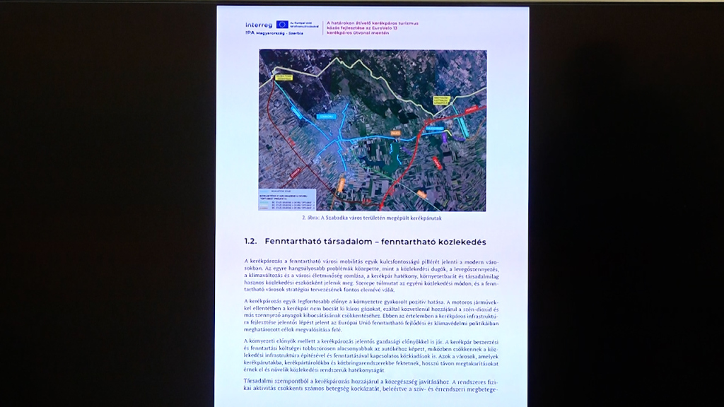
Task: Click the map legend box in the map's corner
Action: click(287, 199)
